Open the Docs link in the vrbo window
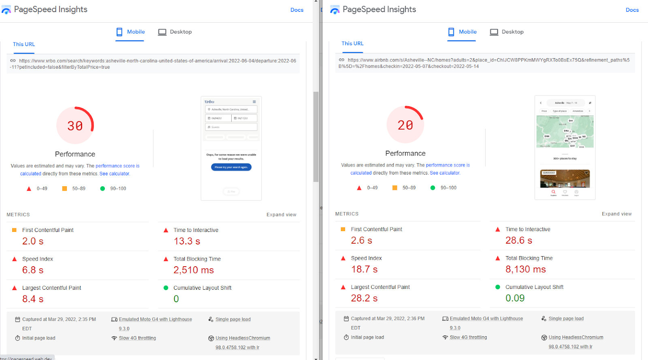The width and height of the screenshot is (648, 360). click(x=297, y=10)
